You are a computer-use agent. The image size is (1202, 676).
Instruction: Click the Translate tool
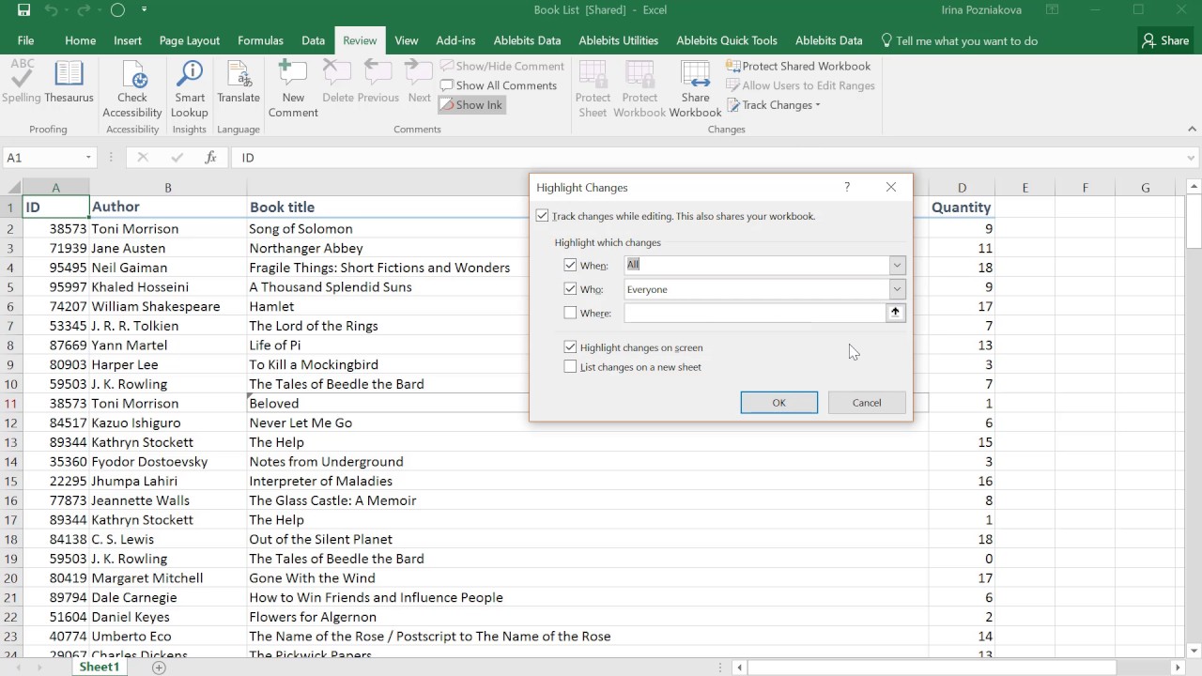pyautogui.click(x=238, y=84)
